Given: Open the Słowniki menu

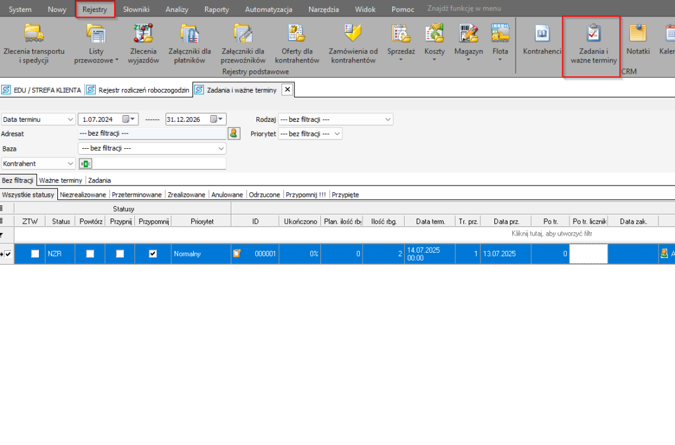Looking at the screenshot, I should (136, 9).
